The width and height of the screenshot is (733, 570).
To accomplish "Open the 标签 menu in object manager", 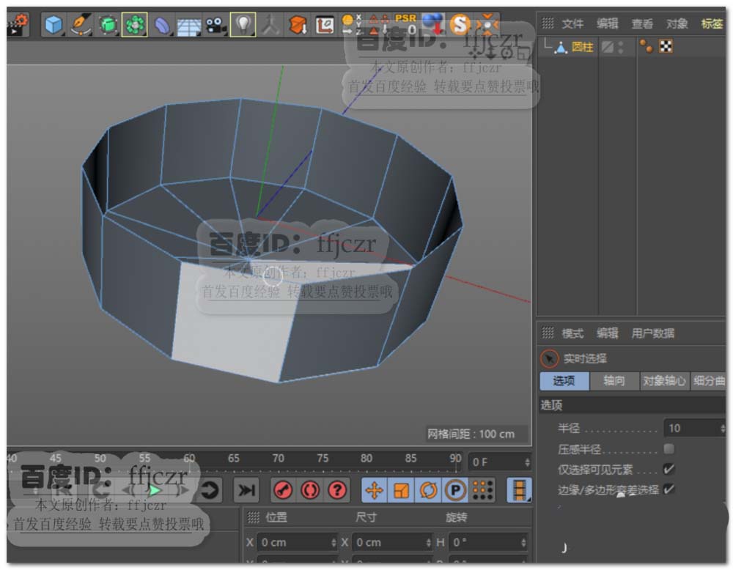I will (x=712, y=23).
